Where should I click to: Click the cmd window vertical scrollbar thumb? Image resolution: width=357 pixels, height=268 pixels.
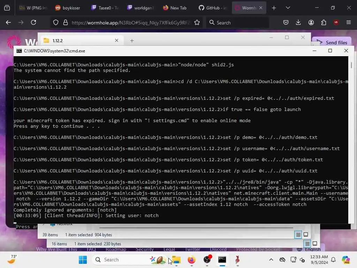point(351,65)
